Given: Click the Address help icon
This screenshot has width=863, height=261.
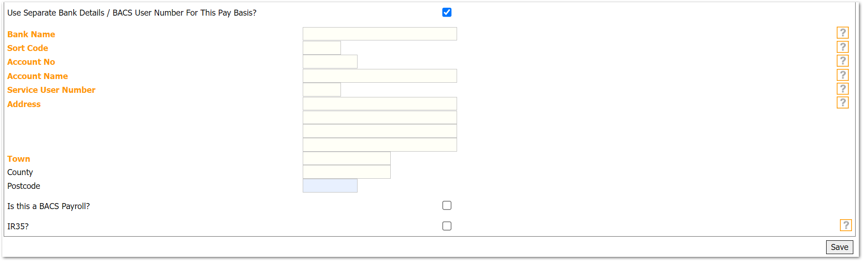Looking at the screenshot, I should pos(842,102).
